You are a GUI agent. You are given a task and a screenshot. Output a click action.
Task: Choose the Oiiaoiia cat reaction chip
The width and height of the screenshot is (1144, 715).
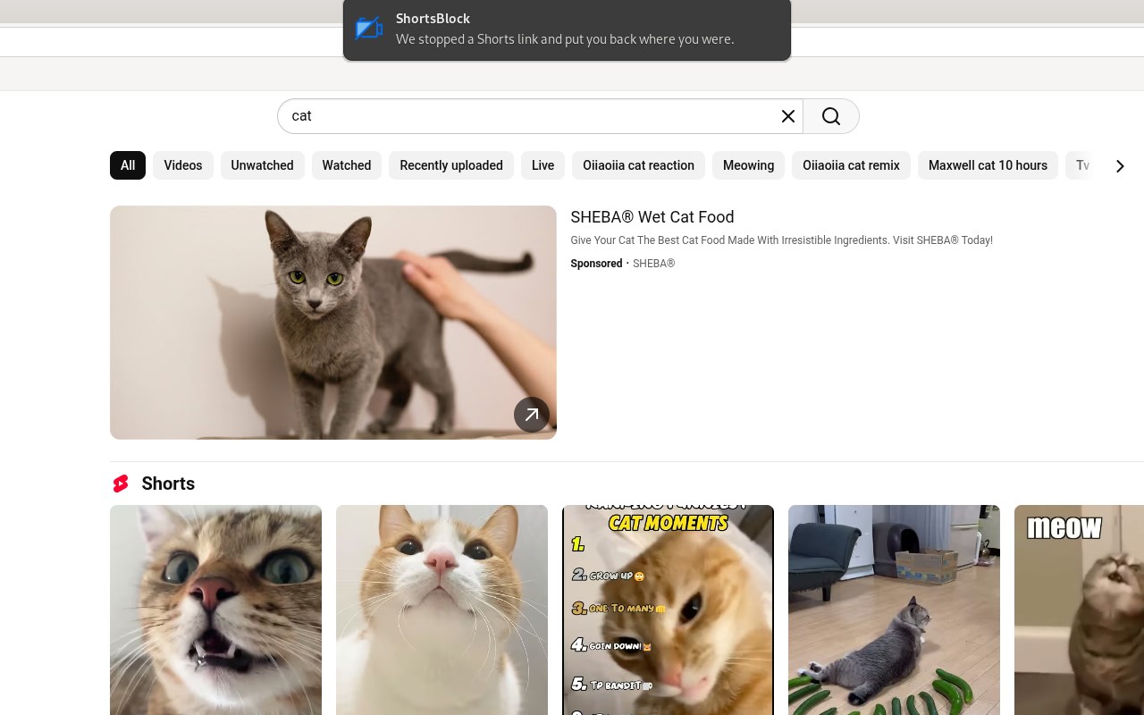(638, 165)
